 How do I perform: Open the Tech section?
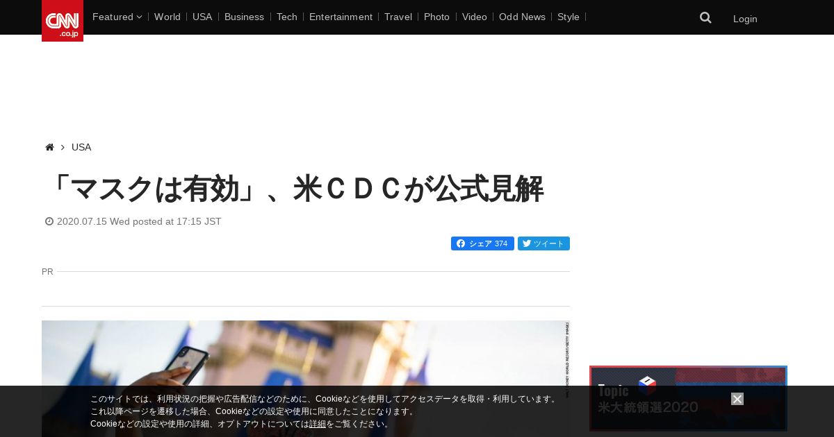(286, 17)
